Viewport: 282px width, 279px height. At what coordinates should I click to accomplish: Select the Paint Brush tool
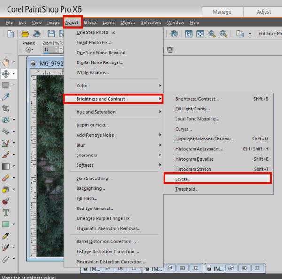coord(6,155)
